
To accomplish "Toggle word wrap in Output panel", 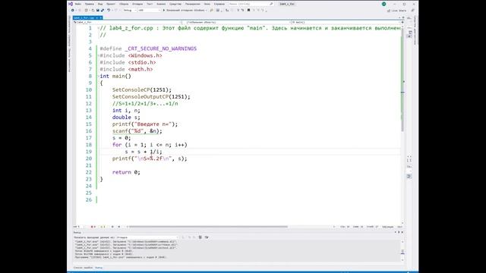I will (207, 237).
